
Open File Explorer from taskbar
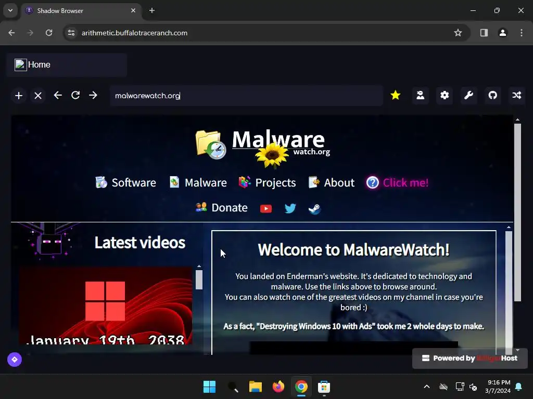coord(255,387)
